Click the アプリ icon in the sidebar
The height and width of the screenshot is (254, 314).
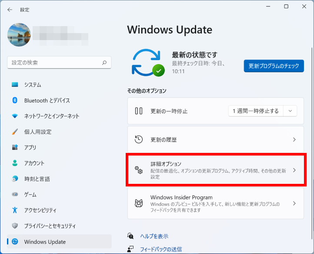pyautogui.click(x=15, y=147)
